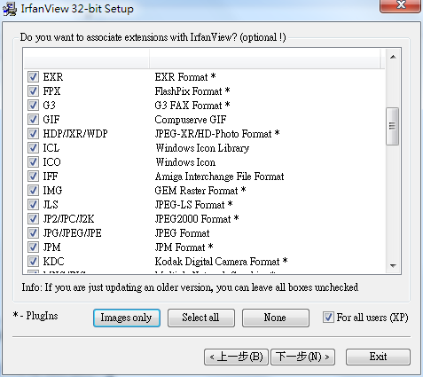Toggle the KDC extension checkbox
Viewport: 423px width, 377px height.
pyautogui.click(x=33, y=262)
